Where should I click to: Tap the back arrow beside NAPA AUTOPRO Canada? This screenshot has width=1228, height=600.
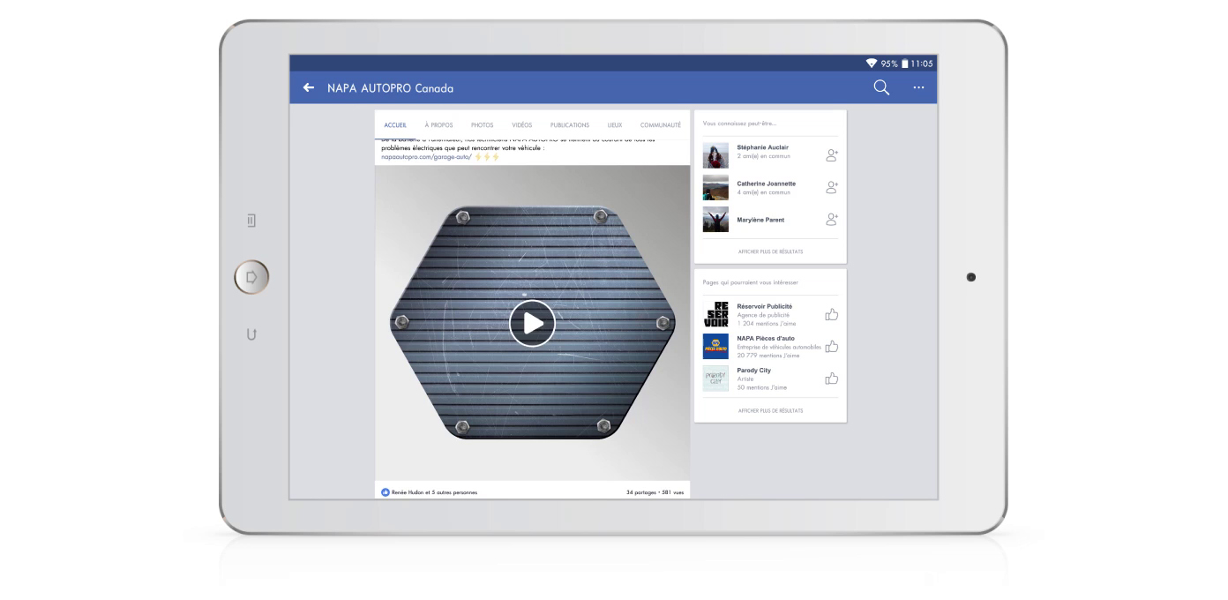click(308, 88)
